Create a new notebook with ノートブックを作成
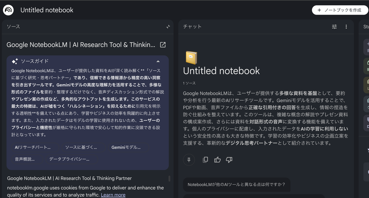 (339, 10)
